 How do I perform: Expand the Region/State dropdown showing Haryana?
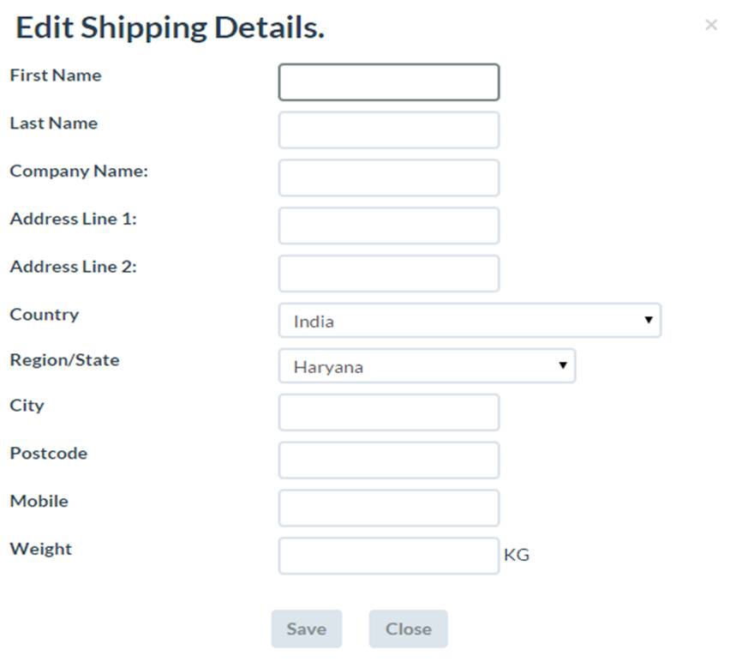[x=426, y=366]
